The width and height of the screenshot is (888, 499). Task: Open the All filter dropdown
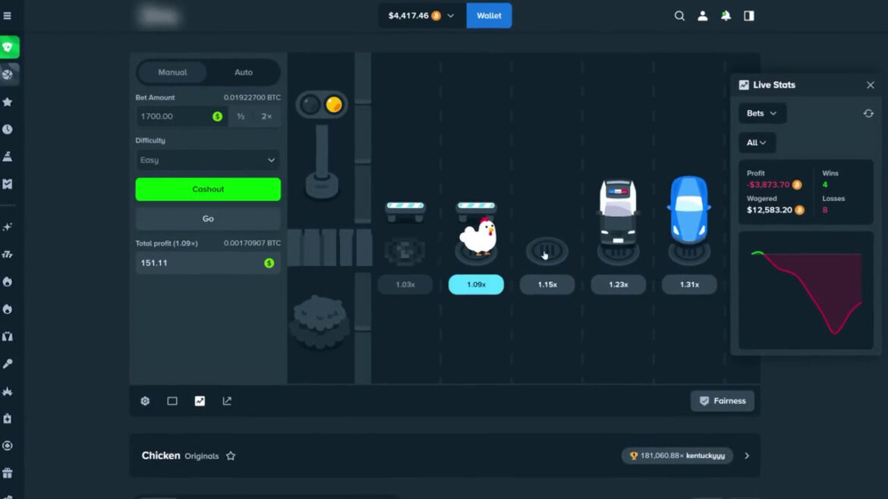(757, 143)
